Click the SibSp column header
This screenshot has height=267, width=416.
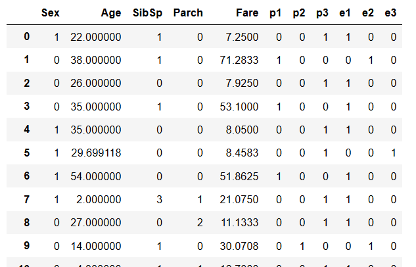pos(147,12)
